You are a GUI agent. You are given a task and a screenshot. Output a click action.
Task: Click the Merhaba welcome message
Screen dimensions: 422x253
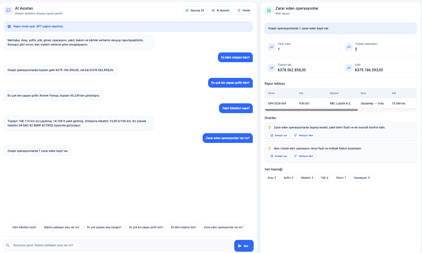tap(79, 42)
